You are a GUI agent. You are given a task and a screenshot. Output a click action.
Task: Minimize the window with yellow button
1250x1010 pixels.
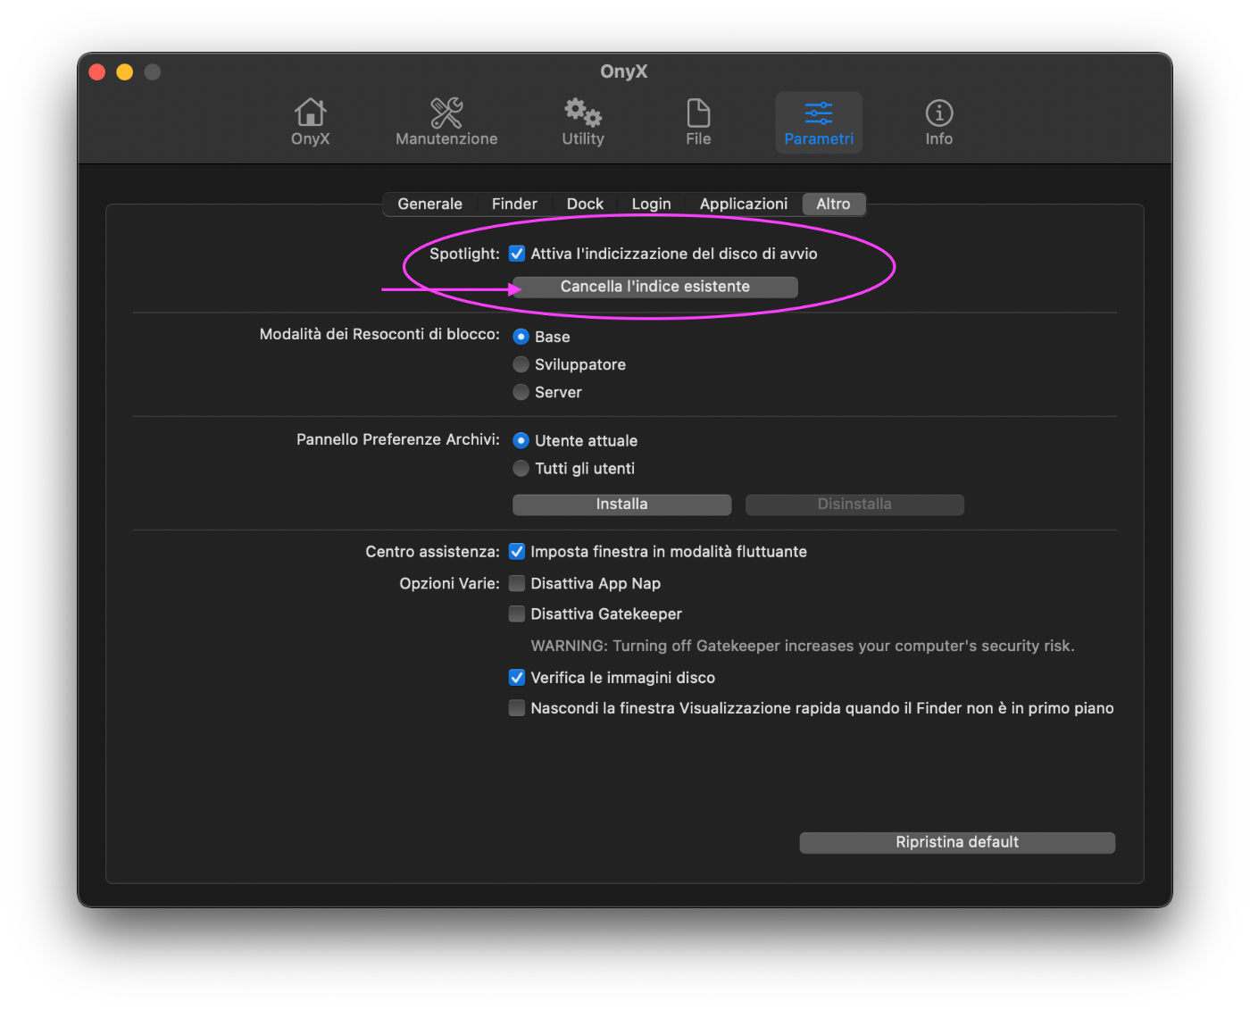(x=125, y=71)
